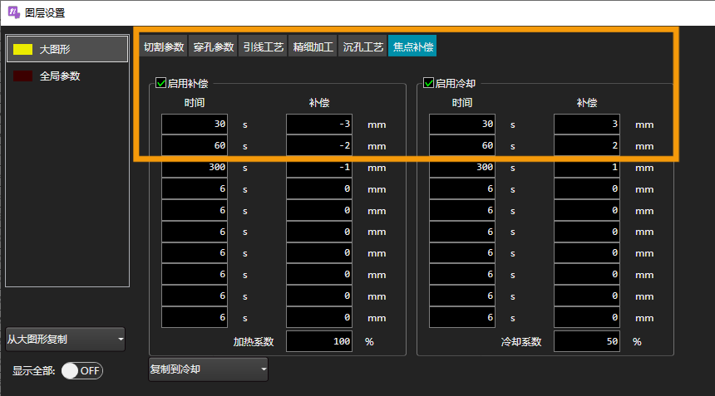Switch to the 沉孔工艺 tab

coord(362,47)
